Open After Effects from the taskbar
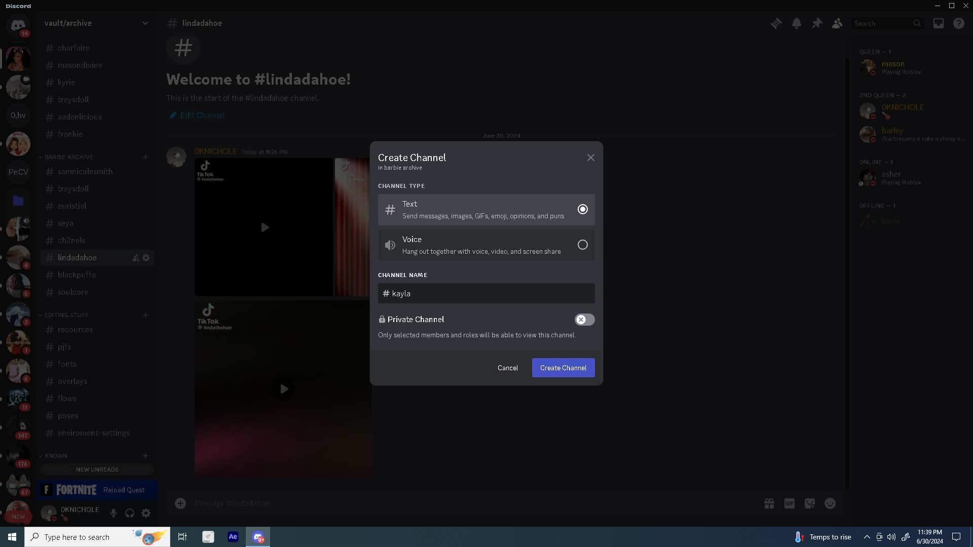Screen dimensions: 973x547 pyautogui.click(x=233, y=537)
